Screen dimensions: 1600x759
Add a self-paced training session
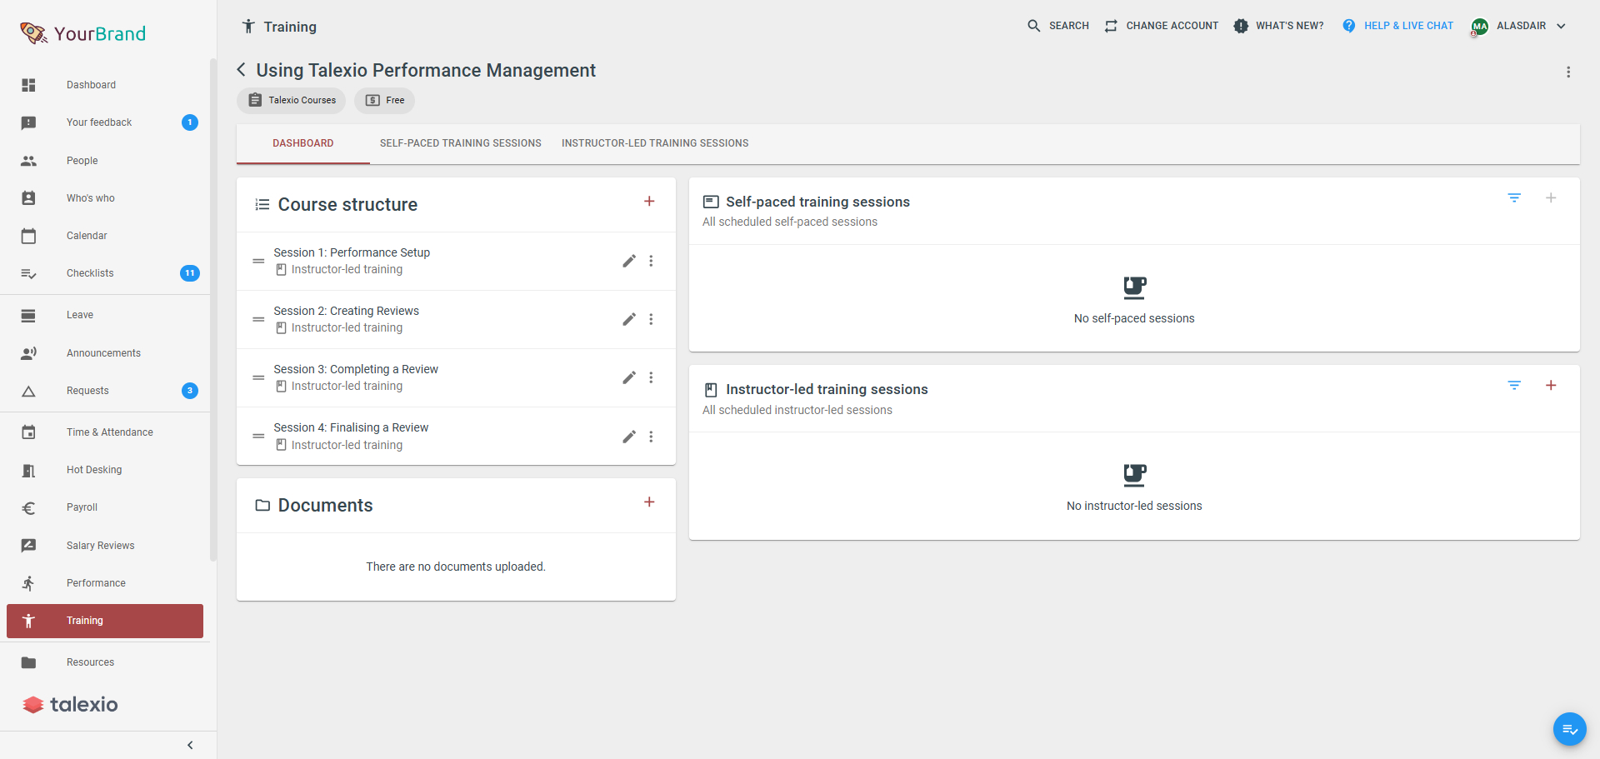tap(1551, 198)
